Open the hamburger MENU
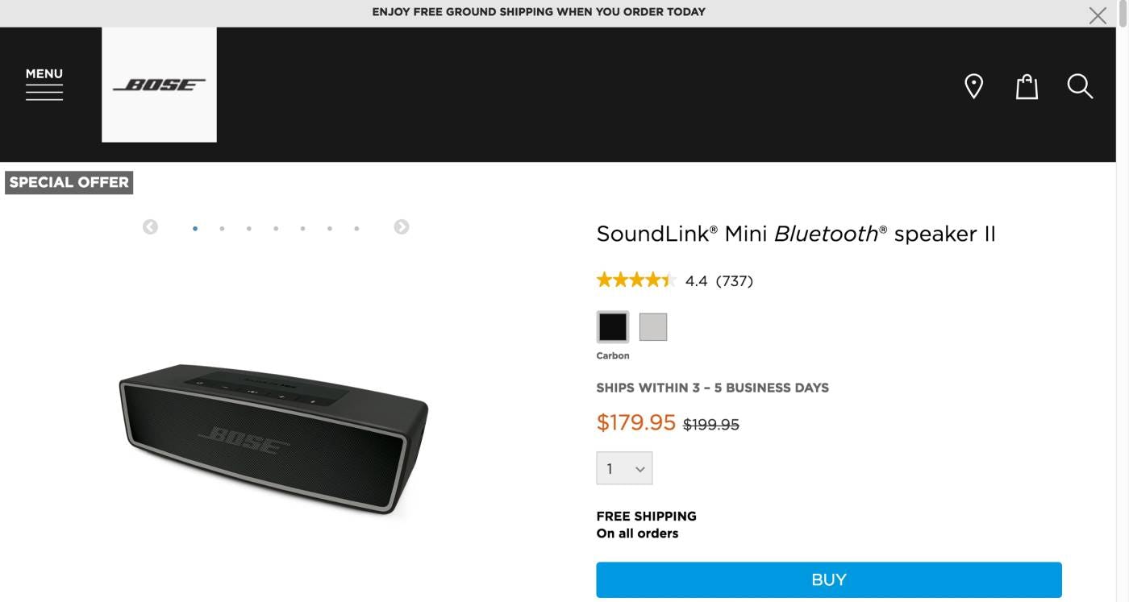Viewport: 1129px width, 602px height. click(44, 85)
